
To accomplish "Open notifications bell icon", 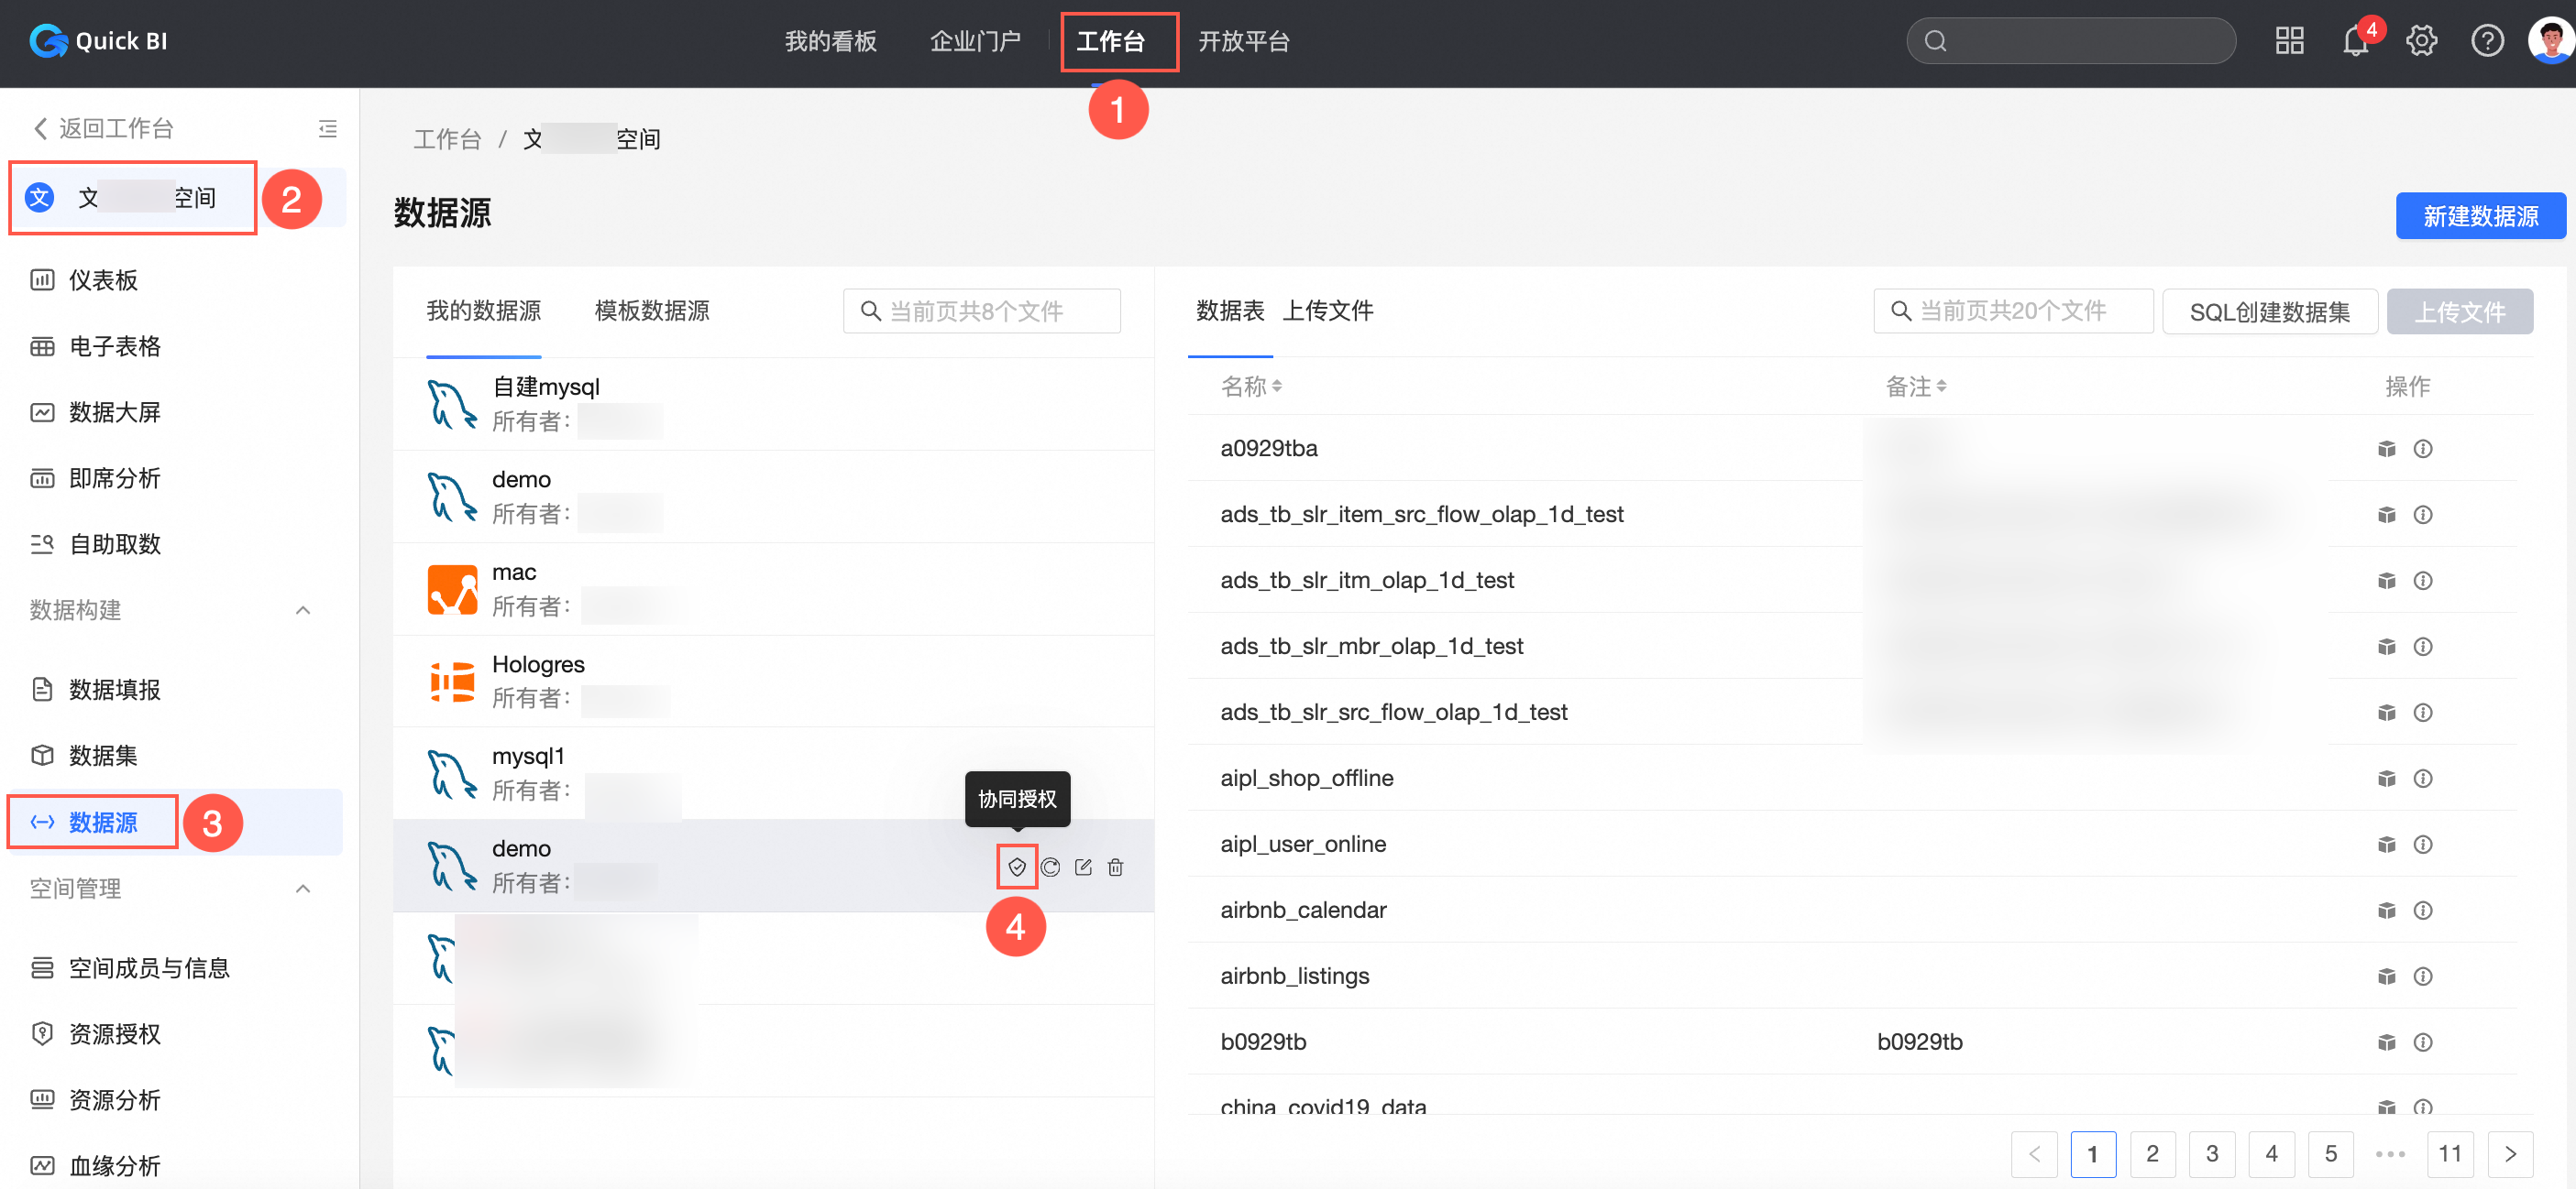I will (x=2355, y=41).
